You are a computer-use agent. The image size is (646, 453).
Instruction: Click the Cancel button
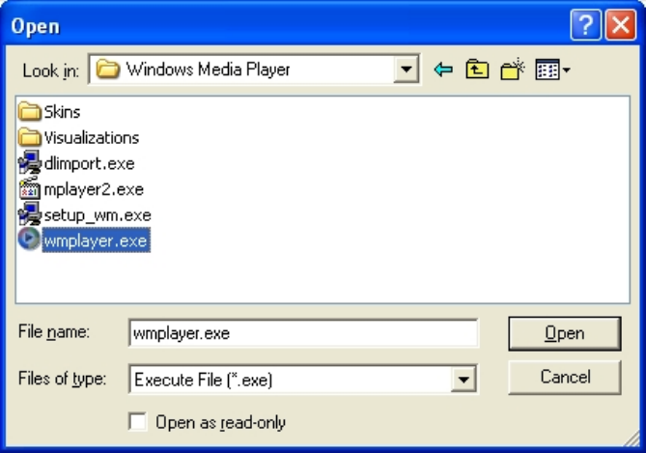tap(565, 377)
